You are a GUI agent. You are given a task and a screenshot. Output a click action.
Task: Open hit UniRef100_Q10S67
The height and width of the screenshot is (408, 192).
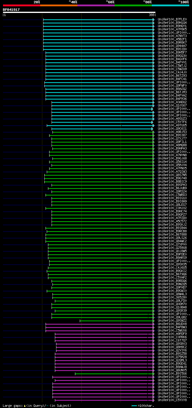[172, 106]
